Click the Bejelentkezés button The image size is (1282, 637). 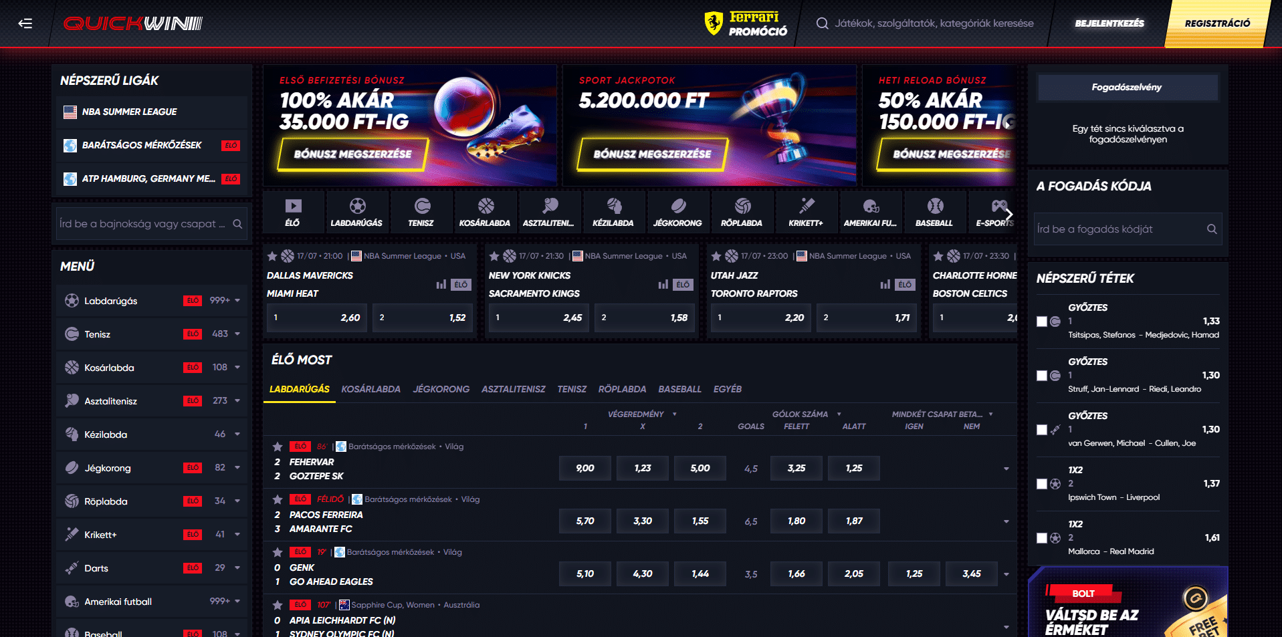point(1109,23)
